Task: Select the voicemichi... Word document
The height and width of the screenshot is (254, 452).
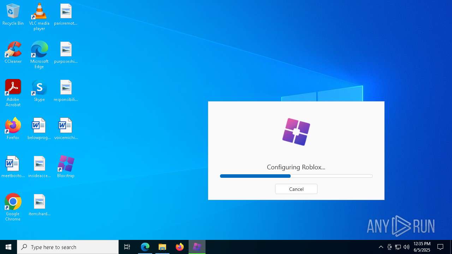Action: click(66, 129)
